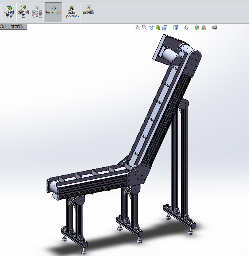The height and width of the screenshot is (256, 249).
Task: Click the Hide/Show Items glasses icon
Action: 186,28
